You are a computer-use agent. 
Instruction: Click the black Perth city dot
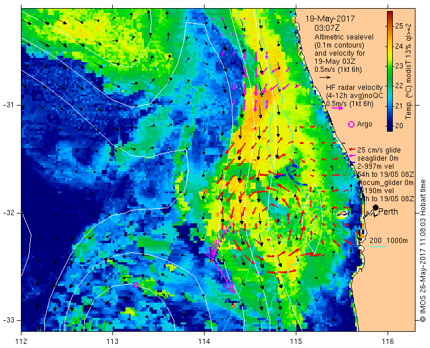tap(376, 208)
